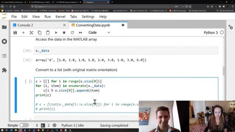The image size is (235, 132).
Task: Open the Settings menu
Action: point(88,16)
